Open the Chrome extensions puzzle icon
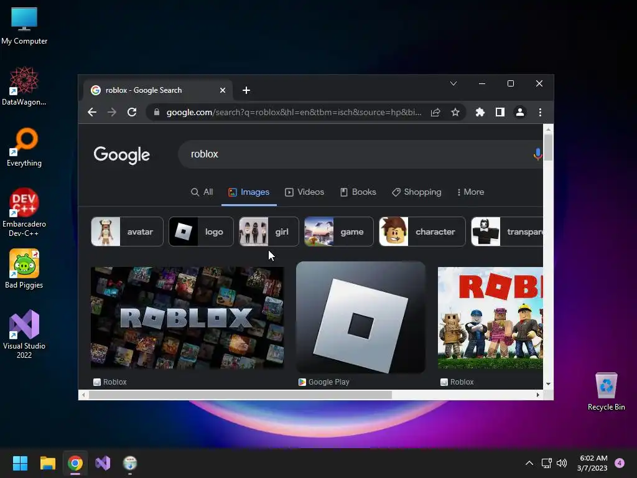The image size is (637, 478). click(x=480, y=112)
